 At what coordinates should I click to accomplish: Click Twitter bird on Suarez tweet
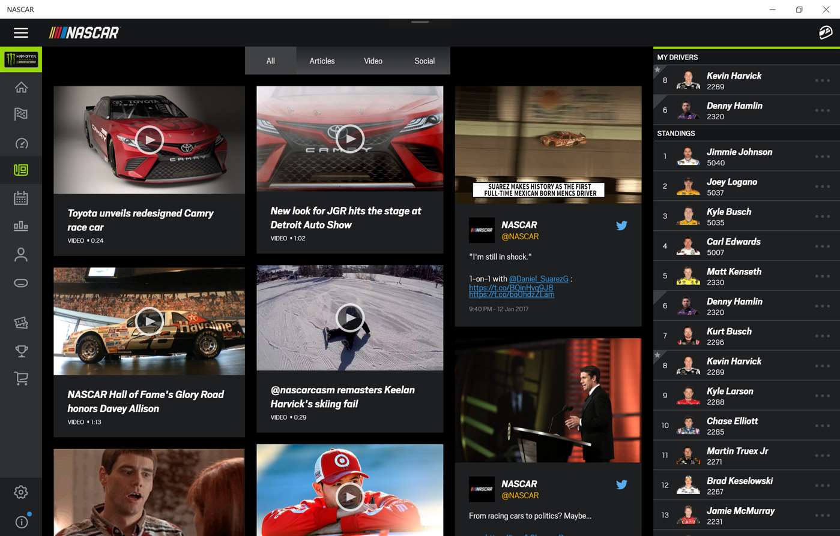[621, 225]
